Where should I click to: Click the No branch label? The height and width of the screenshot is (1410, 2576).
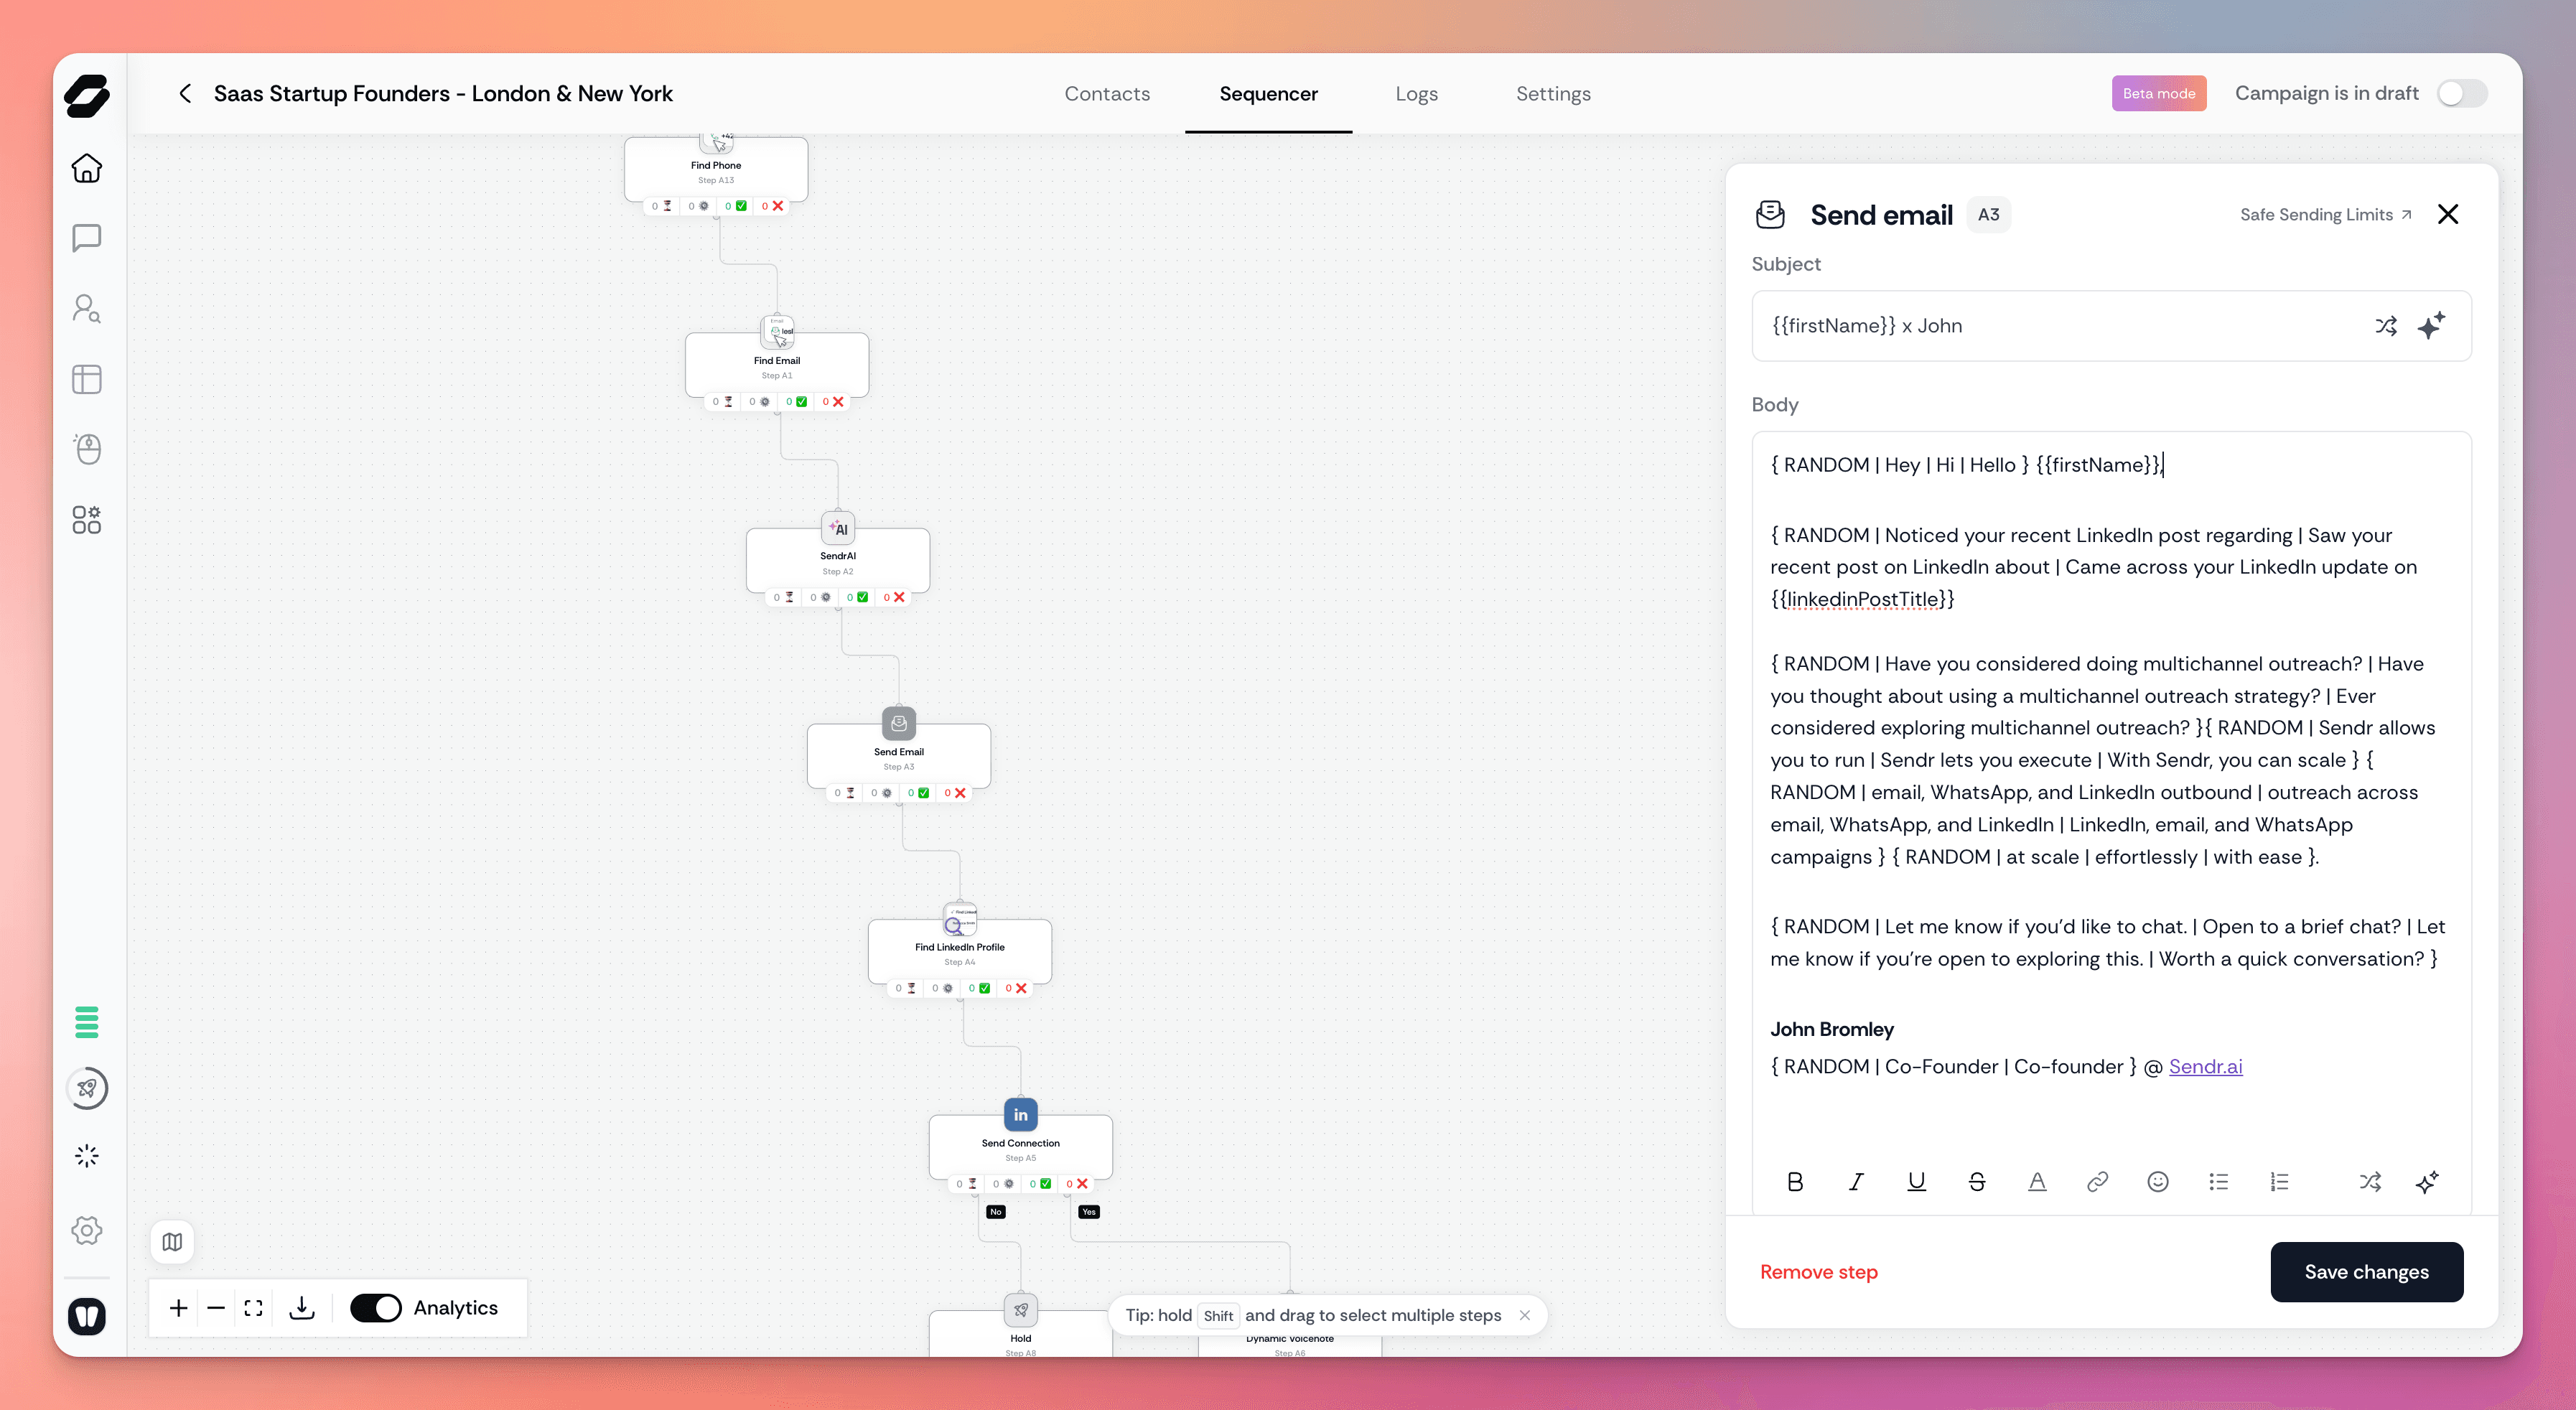pos(996,1212)
